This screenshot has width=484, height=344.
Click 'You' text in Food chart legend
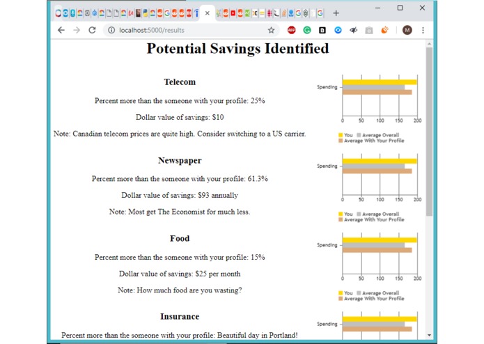[348, 293]
